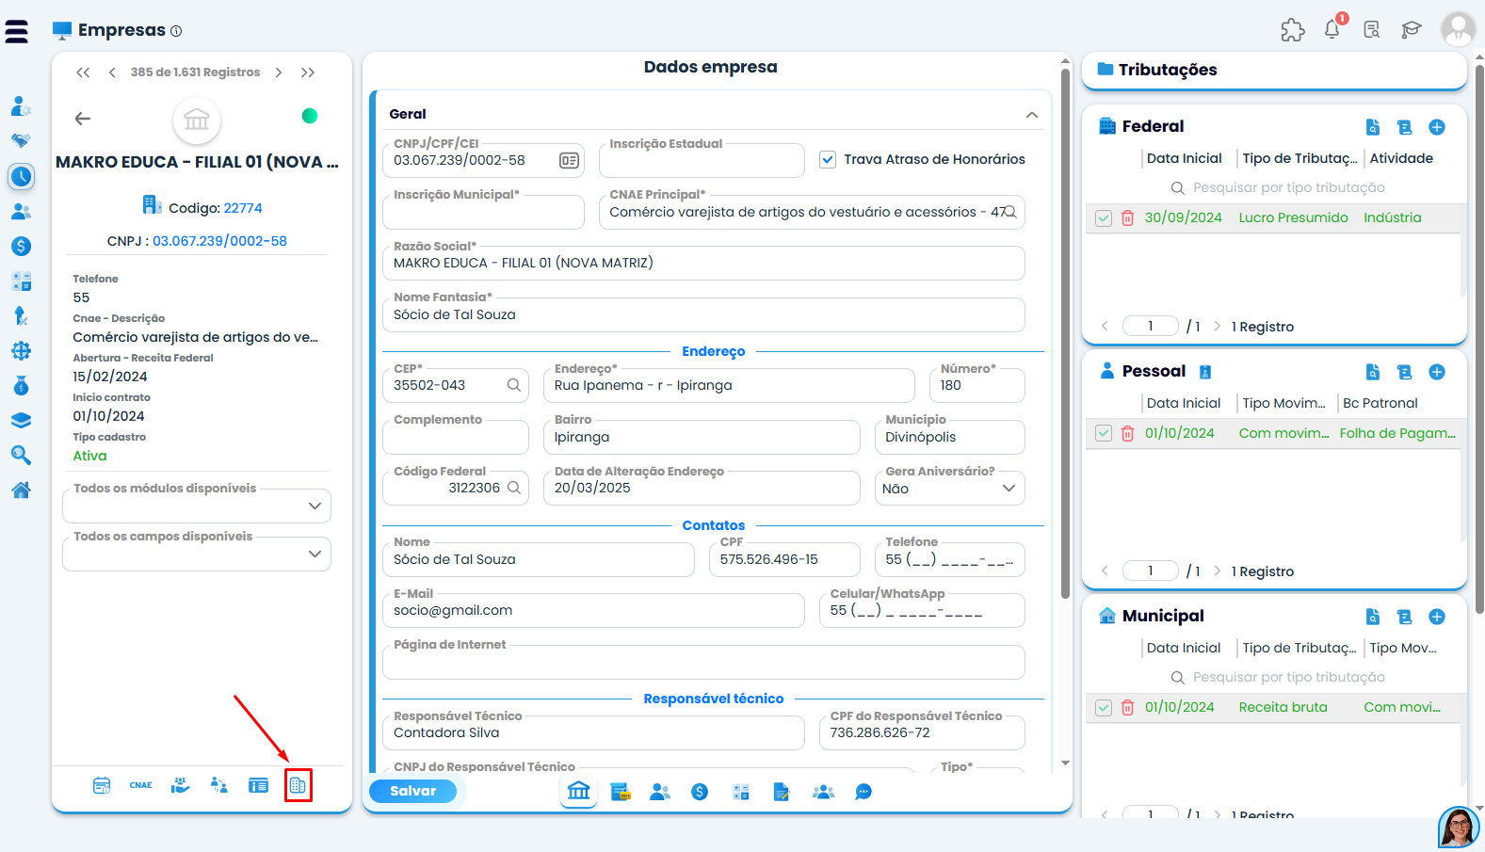
Task: Open the graduation cap training icon
Action: coord(1411,30)
